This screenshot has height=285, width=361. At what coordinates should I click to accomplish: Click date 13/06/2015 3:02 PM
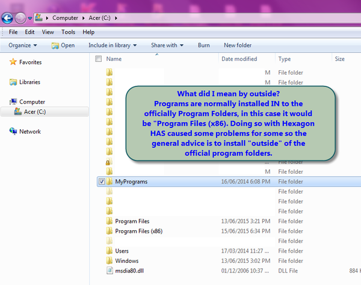click(x=245, y=260)
